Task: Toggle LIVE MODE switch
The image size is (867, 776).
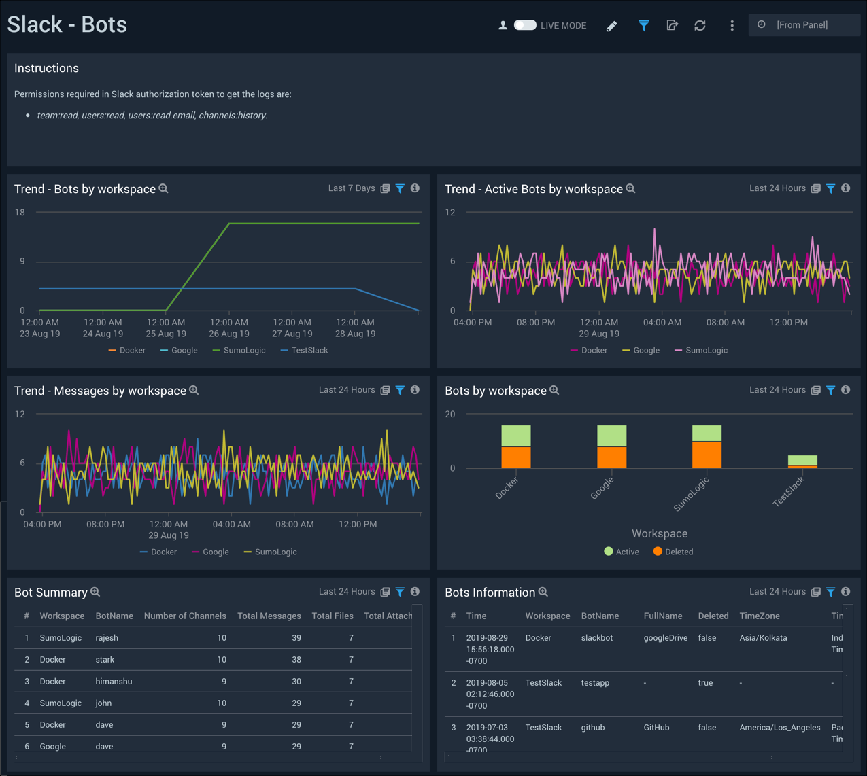Action: [525, 24]
